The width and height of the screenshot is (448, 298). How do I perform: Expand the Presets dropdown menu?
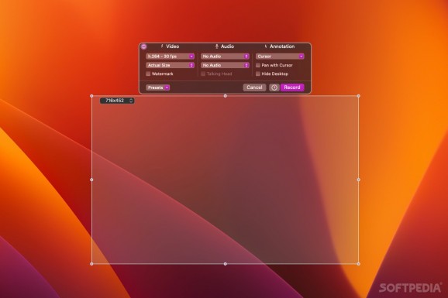coord(157,87)
